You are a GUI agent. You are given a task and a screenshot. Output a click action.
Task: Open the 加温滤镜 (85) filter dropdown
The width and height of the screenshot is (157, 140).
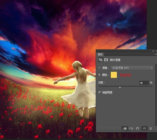132,68
